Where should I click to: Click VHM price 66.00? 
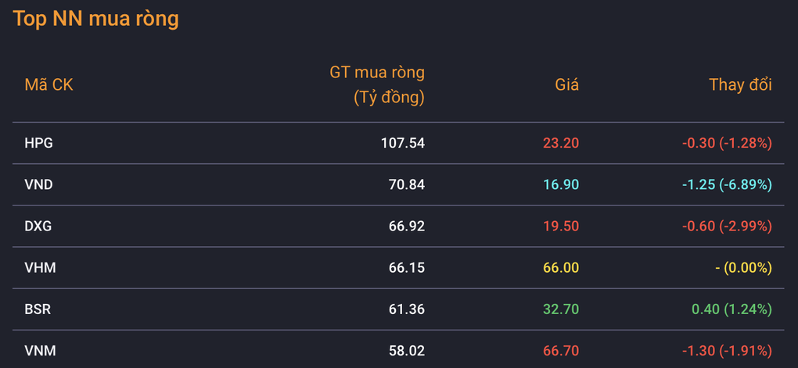[561, 268]
